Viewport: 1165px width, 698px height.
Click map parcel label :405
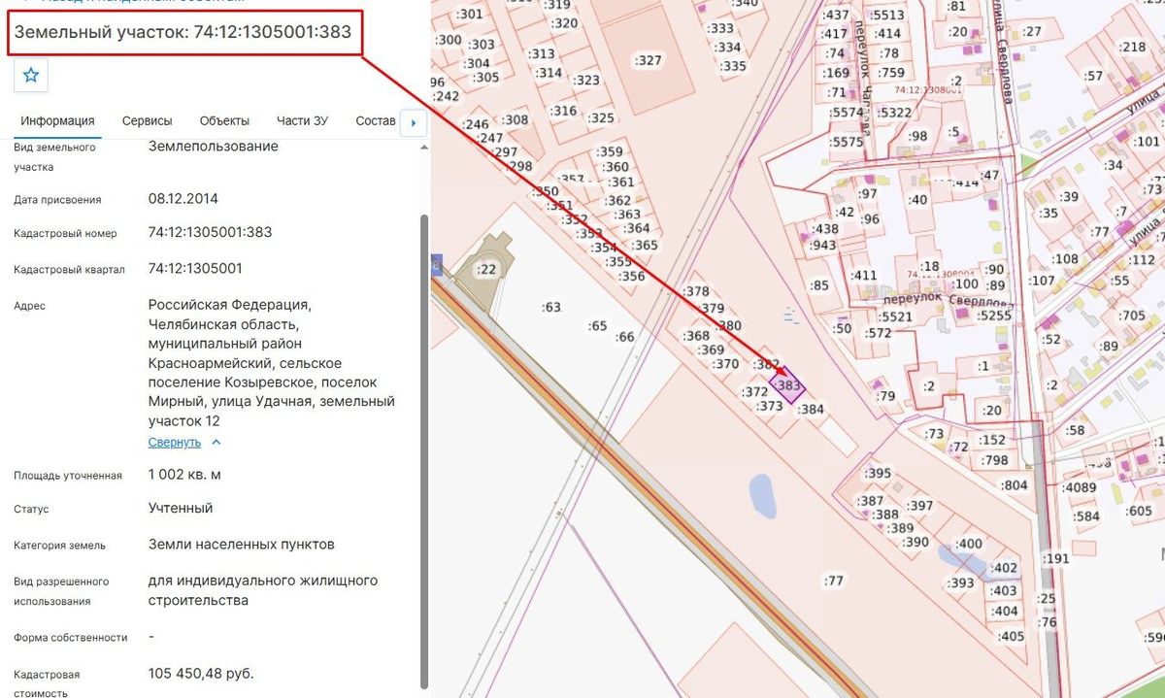(x=1011, y=637)
